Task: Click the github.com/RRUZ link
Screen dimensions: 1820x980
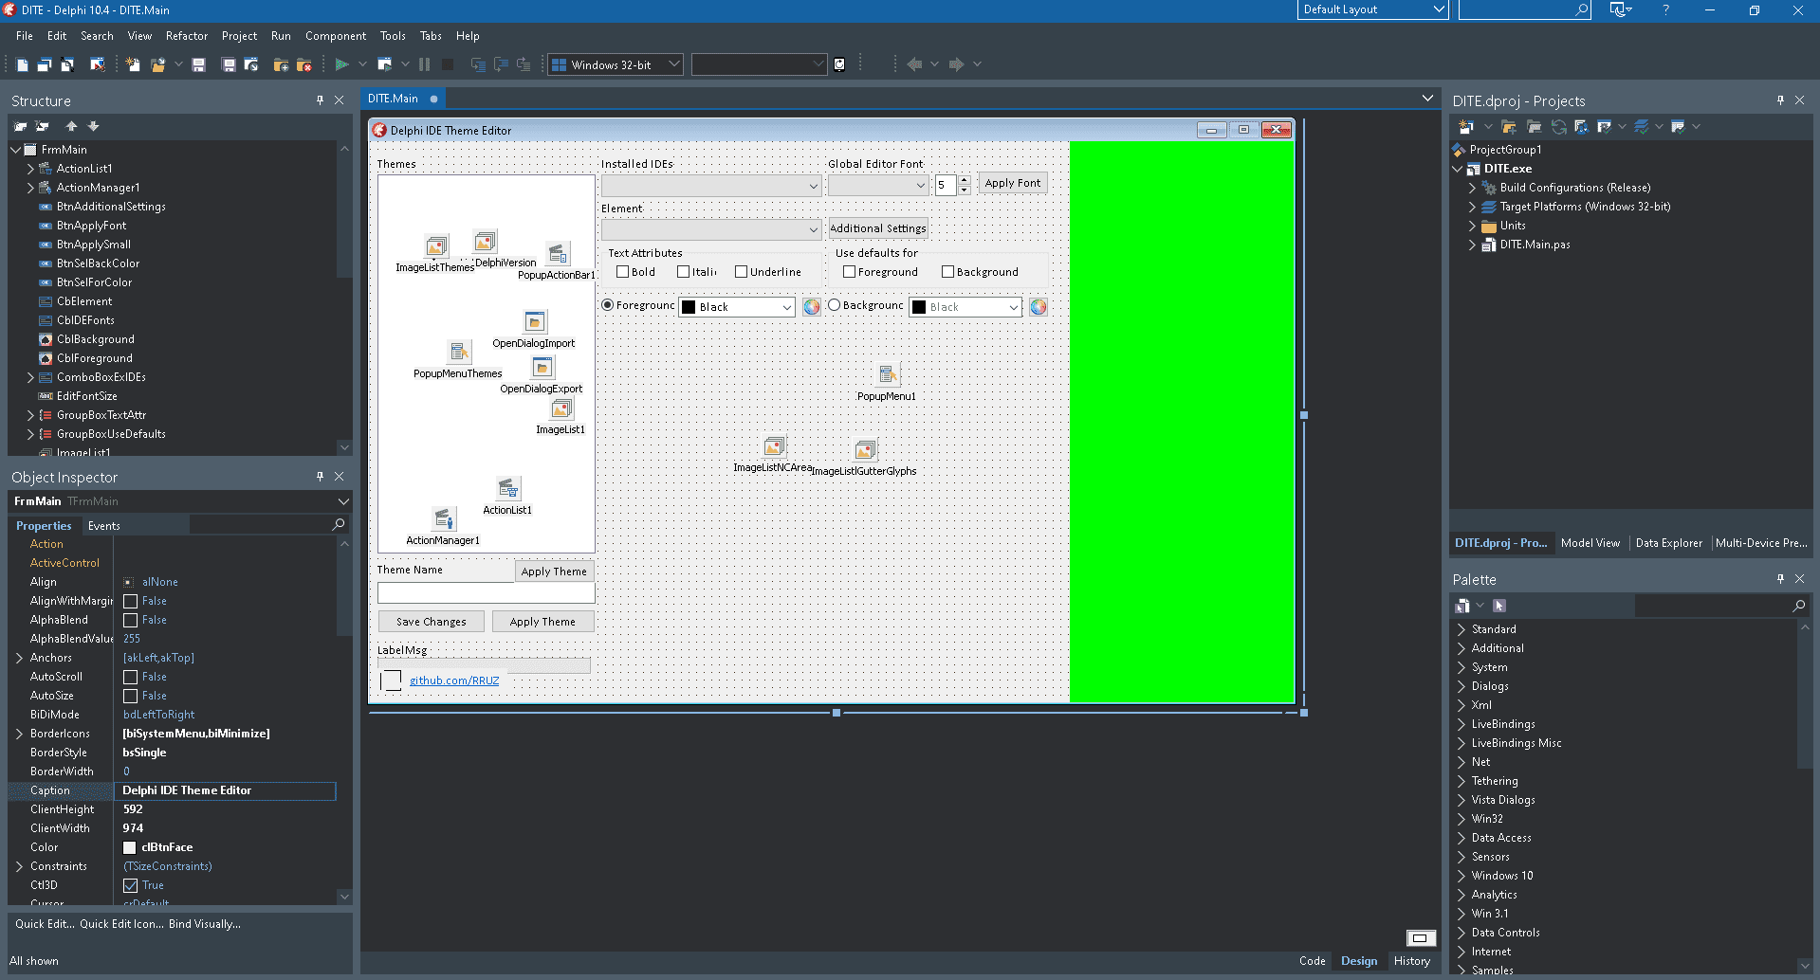Action: (454, 681)
